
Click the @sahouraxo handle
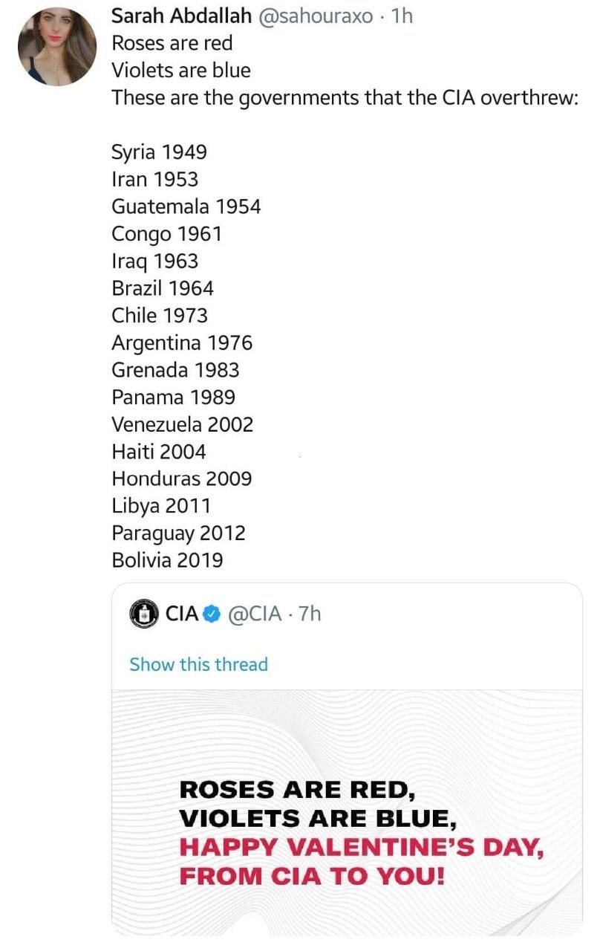coord(317,16)
